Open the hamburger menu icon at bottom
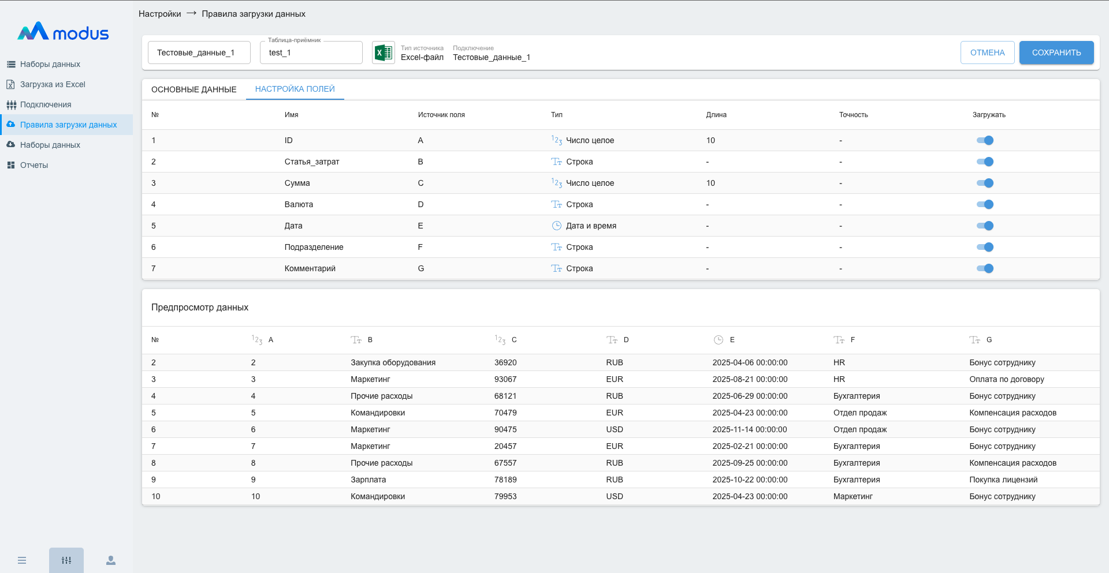The height and width of the screenshot is (573, 1109). 22,560
